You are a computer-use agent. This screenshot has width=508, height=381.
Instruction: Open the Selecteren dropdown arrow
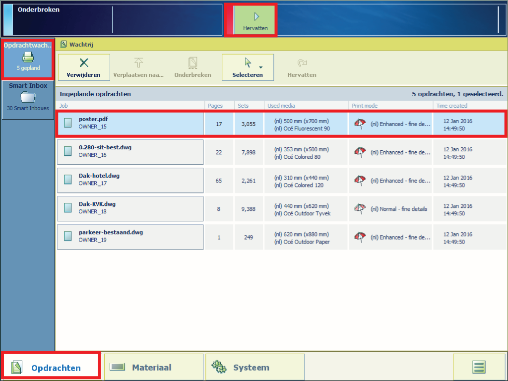tap(261, 67)
